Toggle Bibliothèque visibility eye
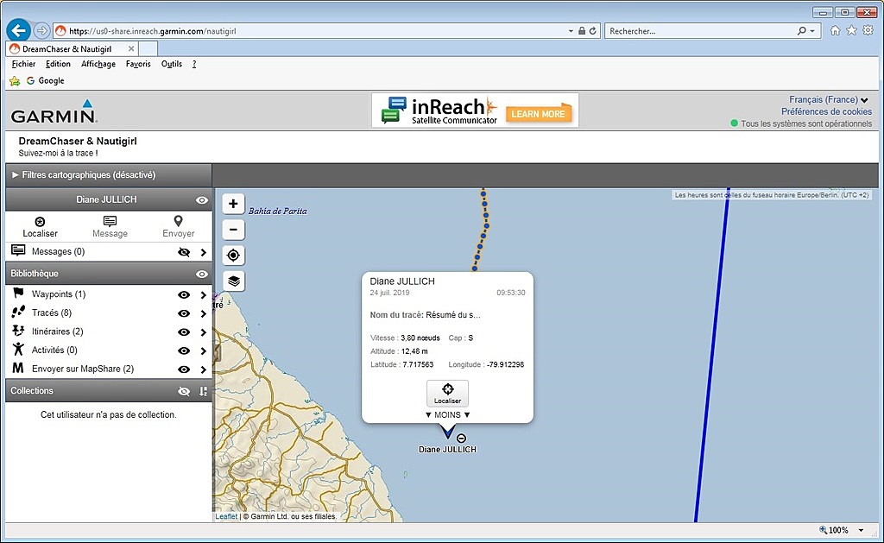This screenshot has width=884, height=543. 201,274
